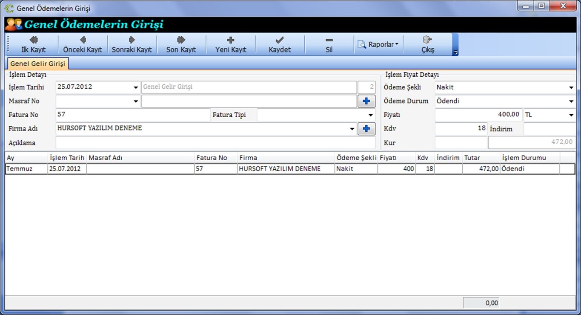The image size is (581, 315).
Task: Click the plus button beside Masraf No
Action: (x=366, y=101)
